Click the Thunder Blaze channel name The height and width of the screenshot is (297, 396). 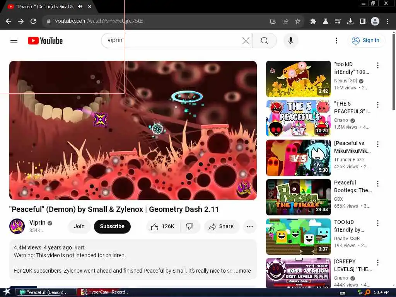pos(349,160)
